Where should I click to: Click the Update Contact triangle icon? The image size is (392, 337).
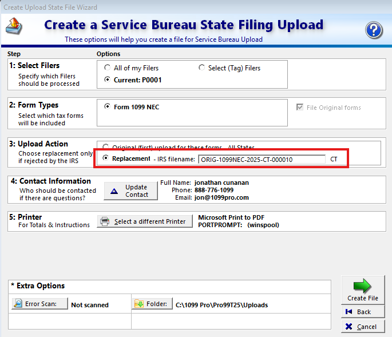pyautogui.click(x=114, y=191)
